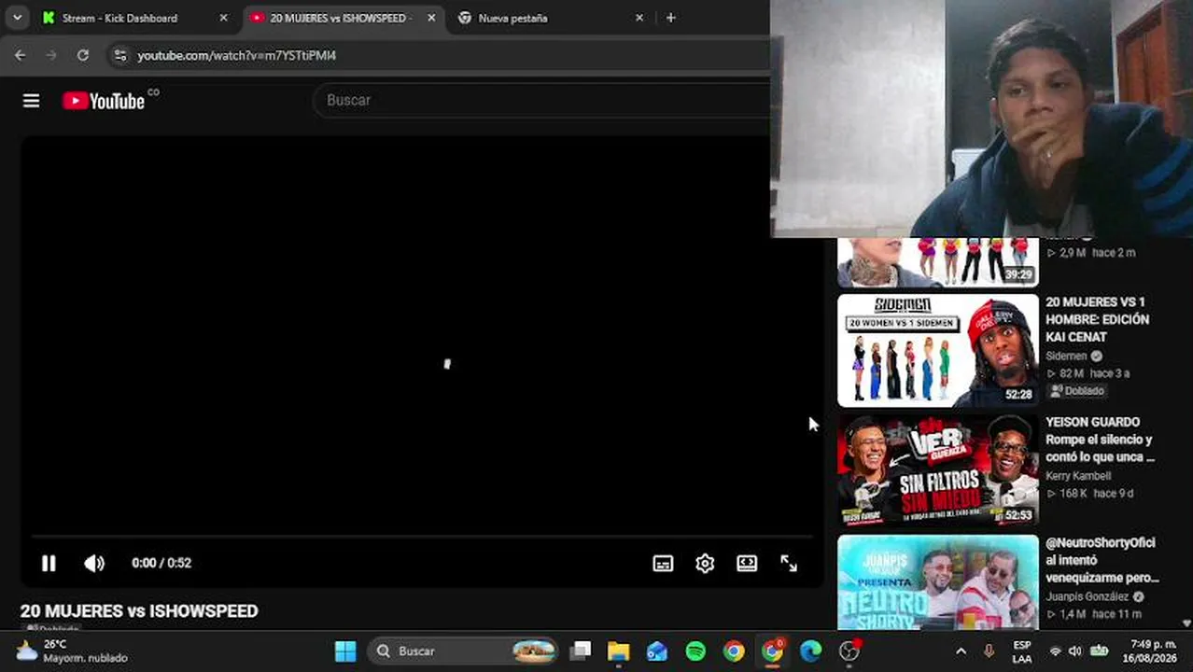Close the Stream - Kick Dashboard tab
1193x672 pixels.
pos(223,18)
